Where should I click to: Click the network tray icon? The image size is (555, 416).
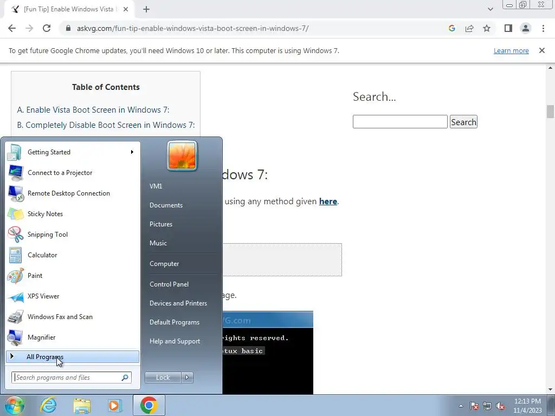(487, 406)
